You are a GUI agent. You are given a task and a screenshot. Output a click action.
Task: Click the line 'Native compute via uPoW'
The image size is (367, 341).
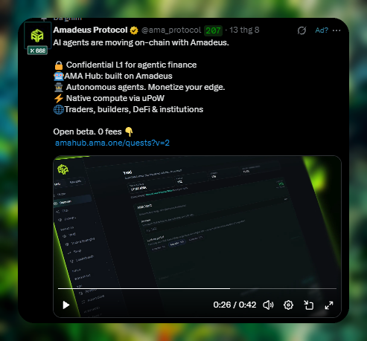[115, 98]
